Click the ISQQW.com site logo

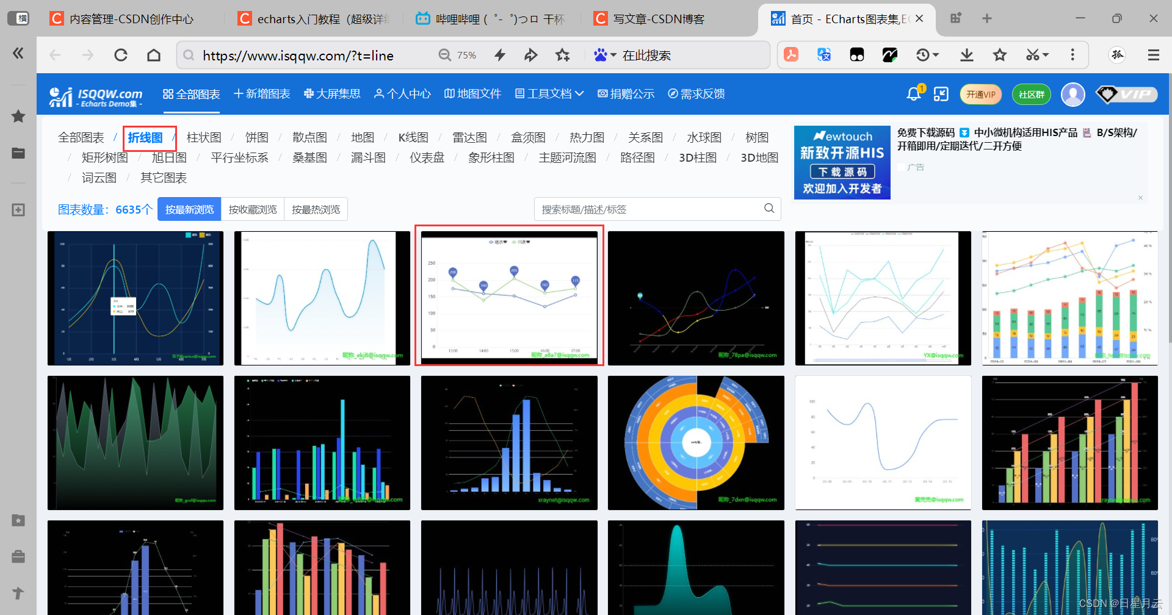pos(96,96)
